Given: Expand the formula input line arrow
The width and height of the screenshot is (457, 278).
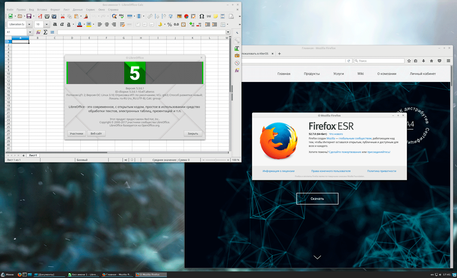Looking at the screenshot, I should [228, 32].
